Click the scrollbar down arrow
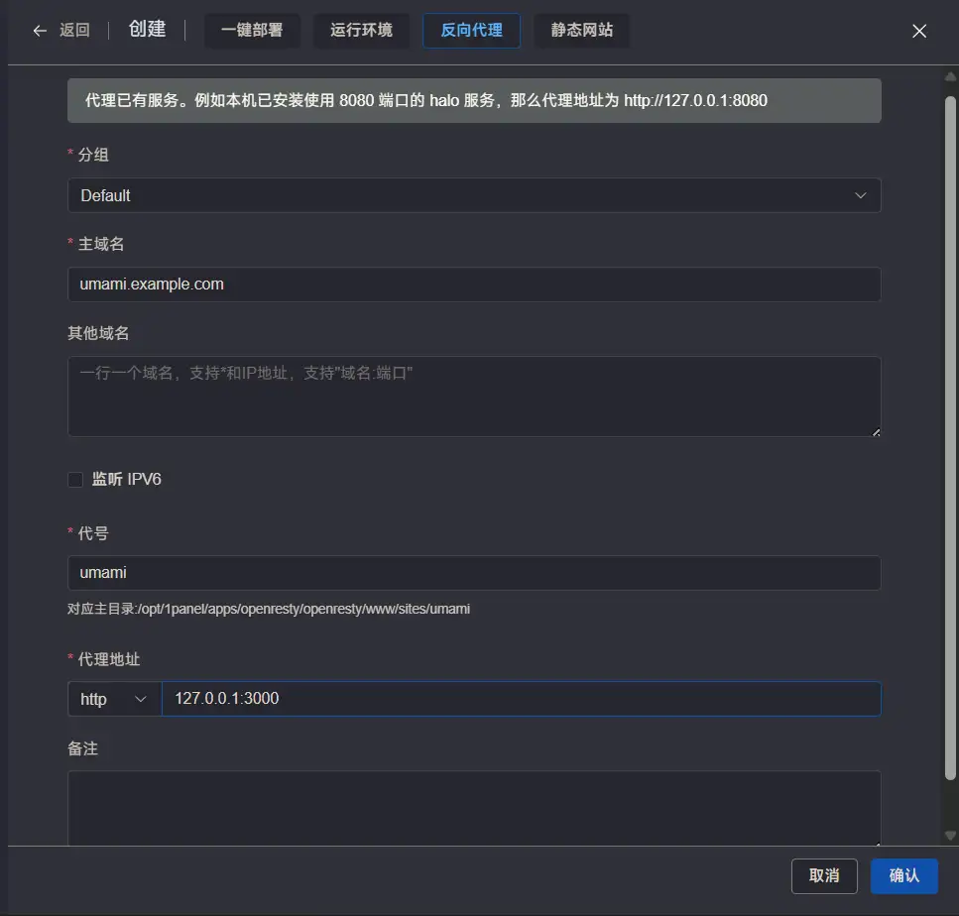This screenshot has width=959, height=916. pyautogui.click(x=950, y=835)
